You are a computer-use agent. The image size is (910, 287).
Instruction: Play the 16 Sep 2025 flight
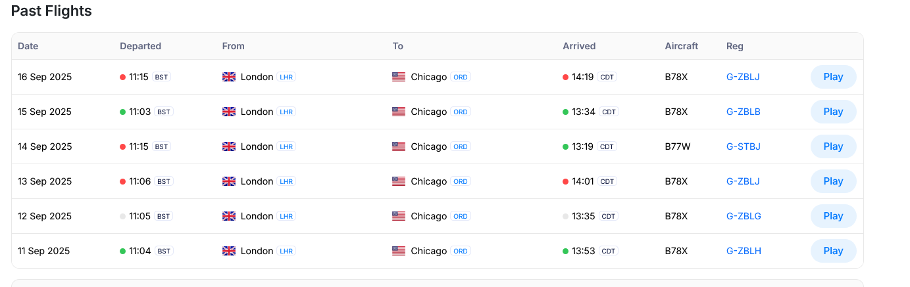(x=833, y=77)
